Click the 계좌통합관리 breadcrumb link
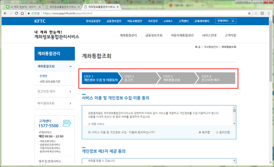This screenshot has height=167, width=274. pyautogui.click(x=211, y=47)
